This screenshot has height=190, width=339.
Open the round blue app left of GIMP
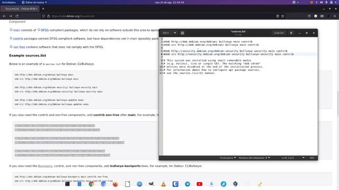(x=139, y=184)
